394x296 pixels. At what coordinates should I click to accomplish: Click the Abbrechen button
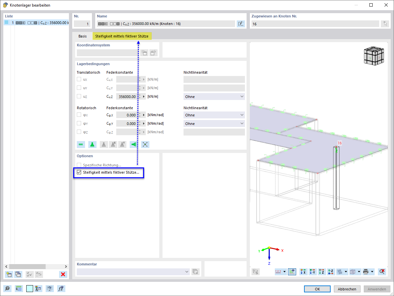point(347,289)
